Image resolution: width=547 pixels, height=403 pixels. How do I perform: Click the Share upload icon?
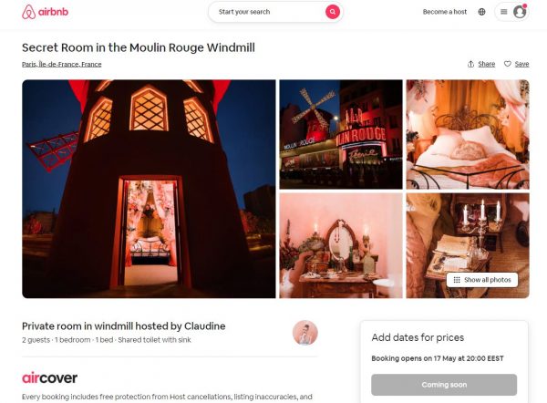click(x=471, y=64)
